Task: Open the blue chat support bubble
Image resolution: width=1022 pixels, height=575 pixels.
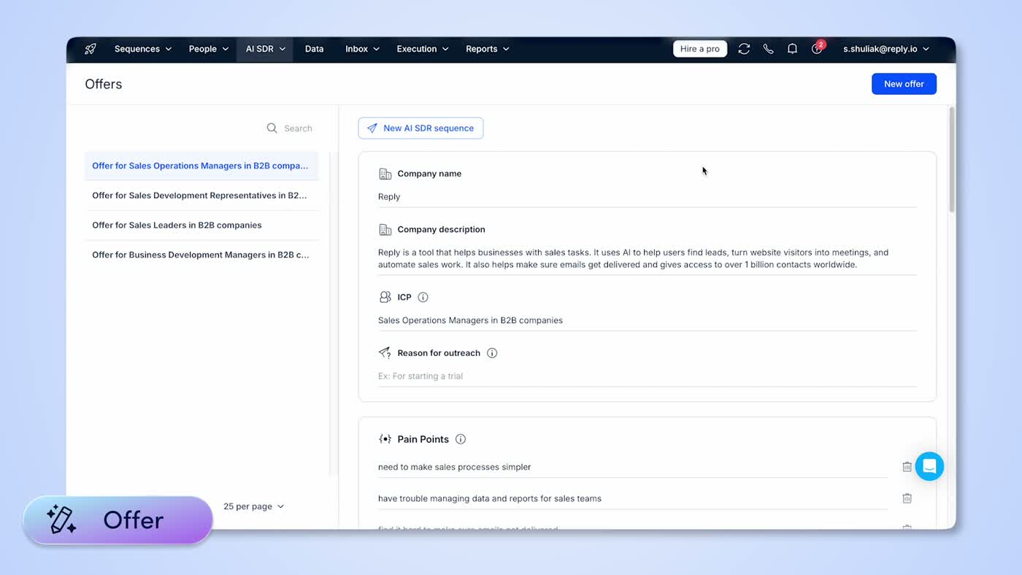Action: [929, 466]
